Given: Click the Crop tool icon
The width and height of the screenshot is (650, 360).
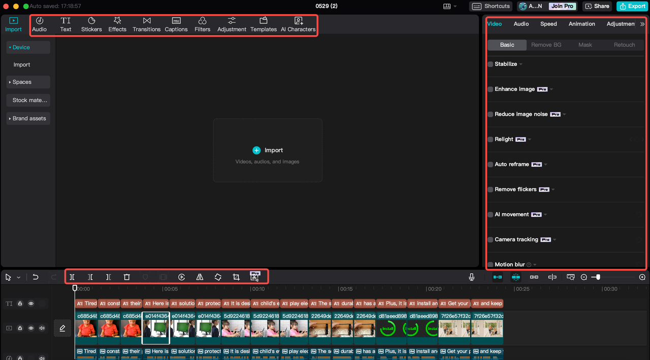Looking at the screenshot, I should click(x=236, y=277).
